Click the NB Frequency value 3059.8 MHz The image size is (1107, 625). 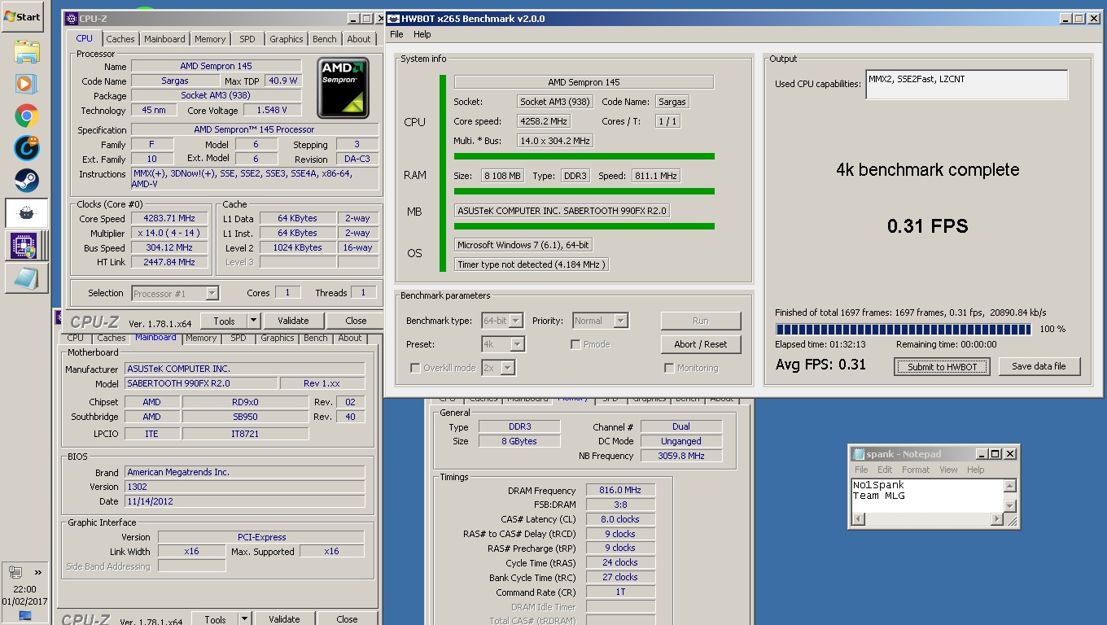pos(681,456)
